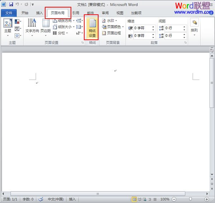
Task: Click the spacing before input field
Action: point(173,28)
